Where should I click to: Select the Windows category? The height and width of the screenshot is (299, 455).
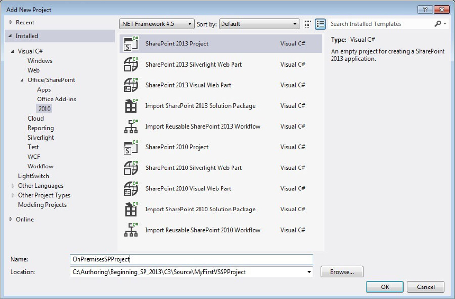40,61
